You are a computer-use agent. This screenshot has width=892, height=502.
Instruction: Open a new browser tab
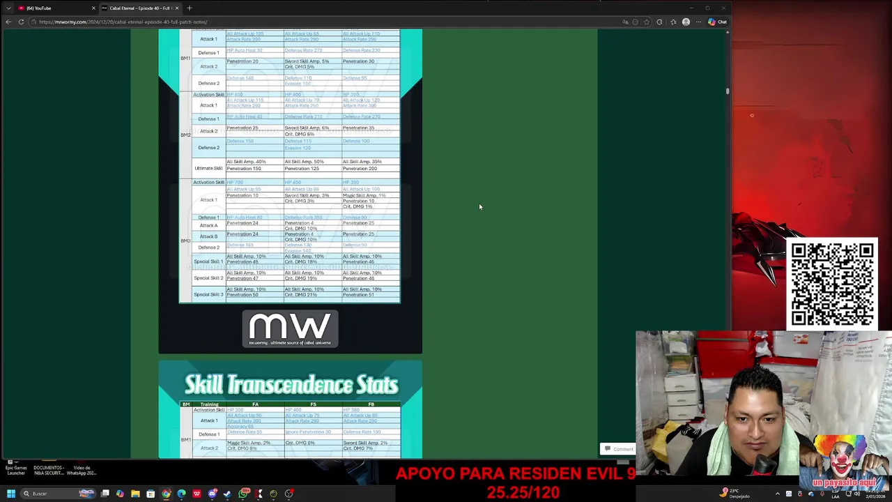click(189, 8)
